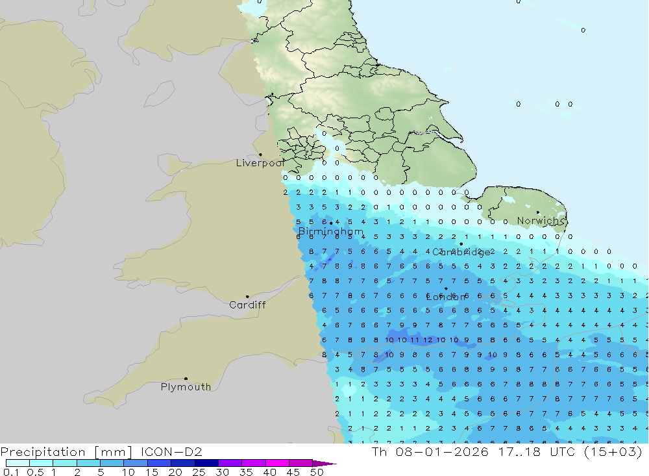Pick the 2–5 mm legend color
The image size is (649, 476).
88,463
